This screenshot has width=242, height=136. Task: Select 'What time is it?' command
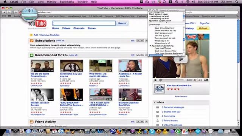pos(162,43)
